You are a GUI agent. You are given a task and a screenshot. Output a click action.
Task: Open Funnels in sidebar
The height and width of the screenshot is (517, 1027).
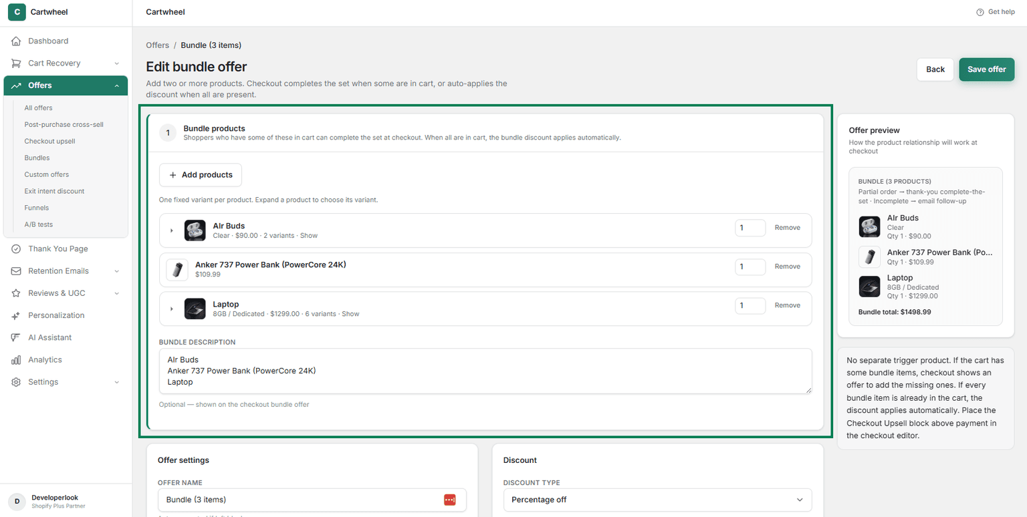click(x=37, y=208)
